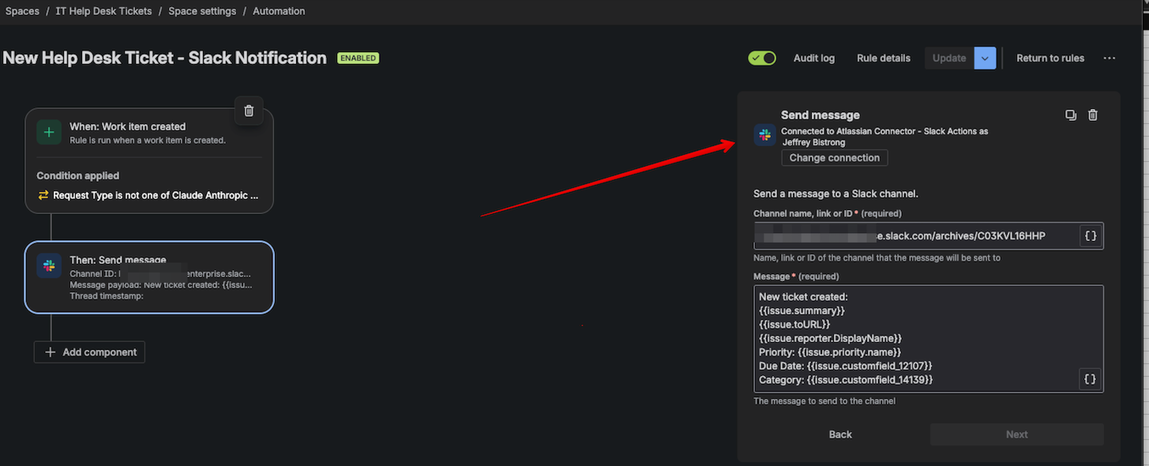1149x466 pixels.
Task: Delete the trigger using its trash icon
Action: [249, 111]
